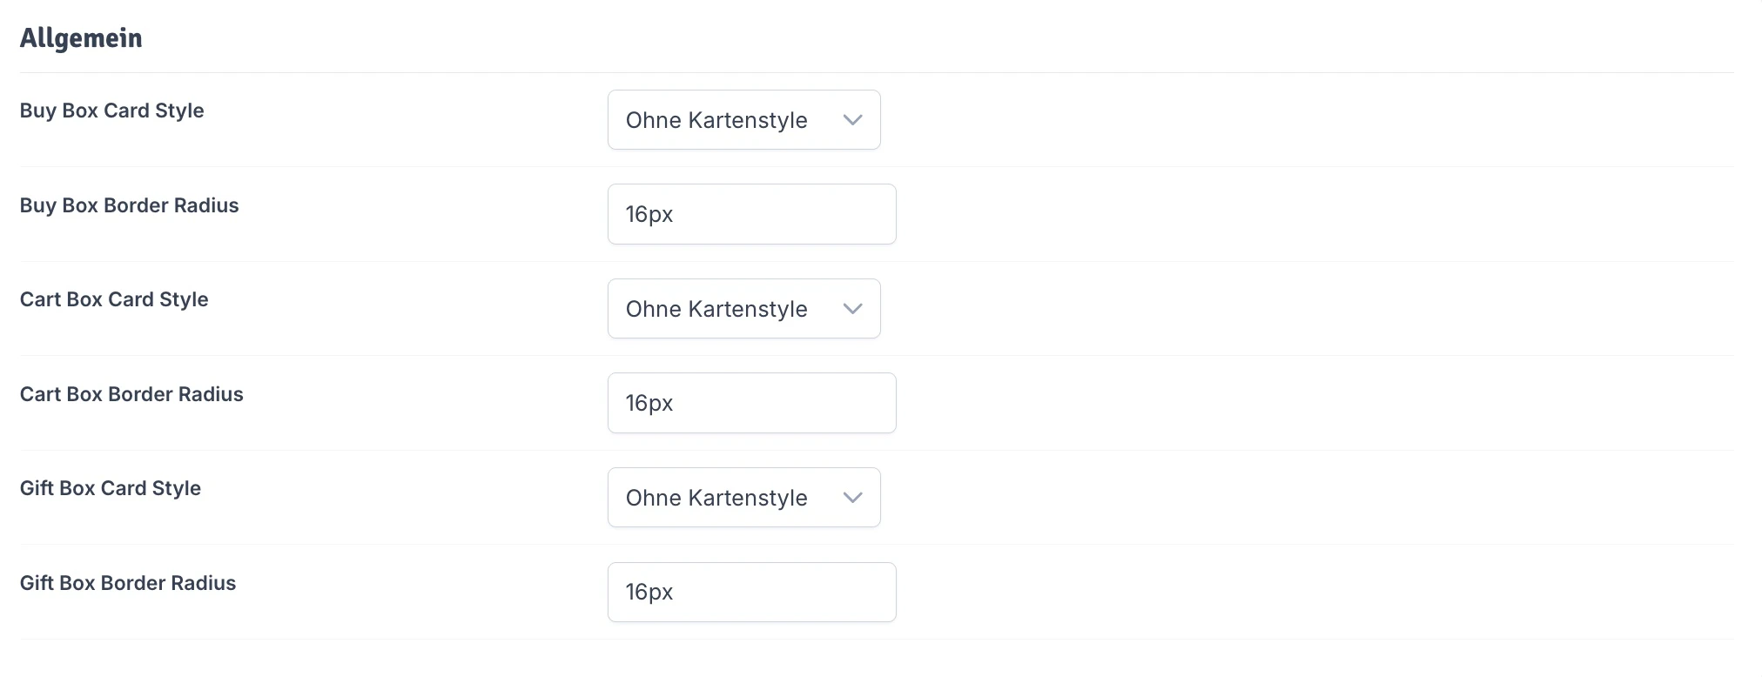Click the Gift Box Border Radius label
Screen dimensions: 1762x677
(127, 583)
